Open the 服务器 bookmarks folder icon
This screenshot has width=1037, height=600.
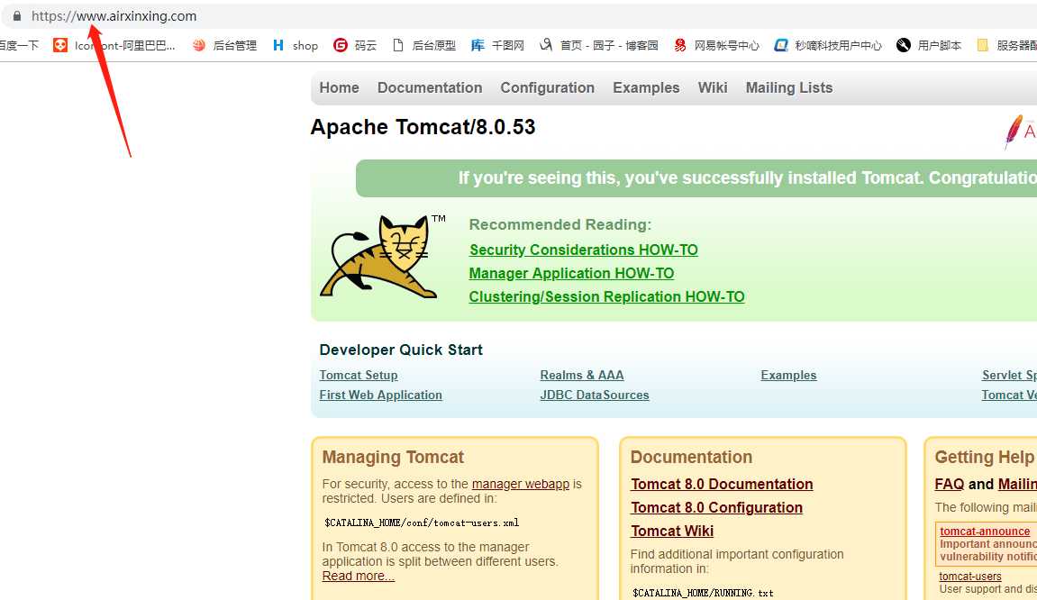[x=982, y=45]
